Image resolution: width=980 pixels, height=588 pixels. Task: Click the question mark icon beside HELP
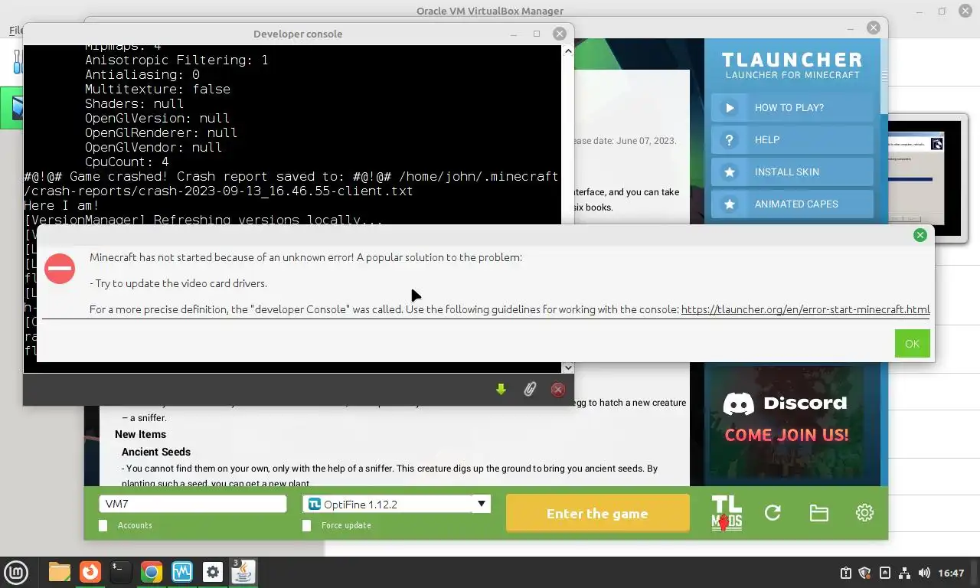[730, 140]
